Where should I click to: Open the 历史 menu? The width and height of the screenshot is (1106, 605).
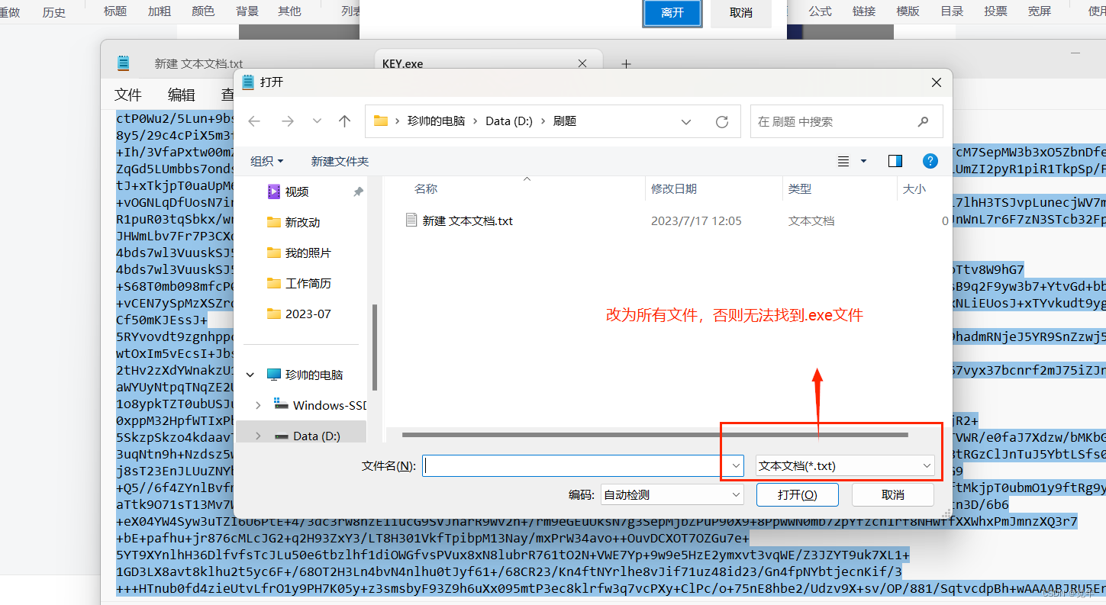53,11
